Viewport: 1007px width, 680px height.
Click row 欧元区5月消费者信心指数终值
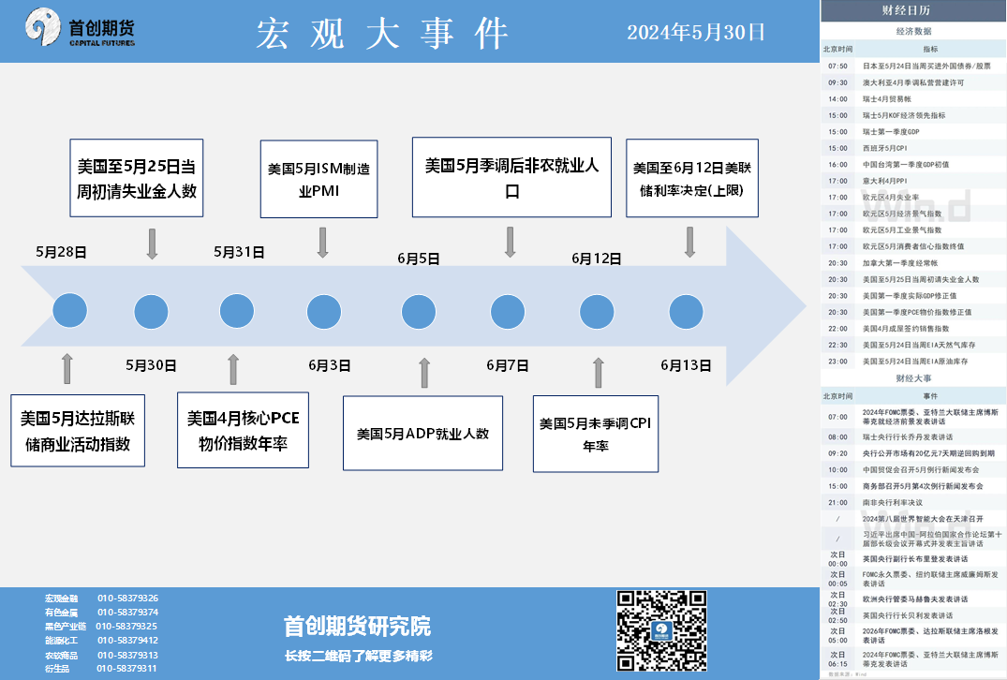pos(914,246)
